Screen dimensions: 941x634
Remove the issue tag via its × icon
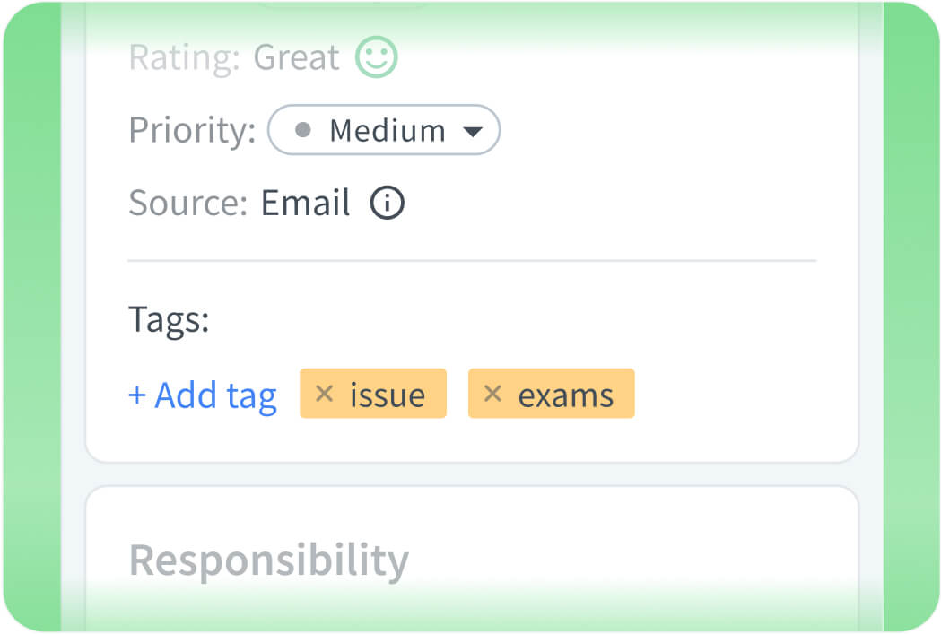[325, 394]
